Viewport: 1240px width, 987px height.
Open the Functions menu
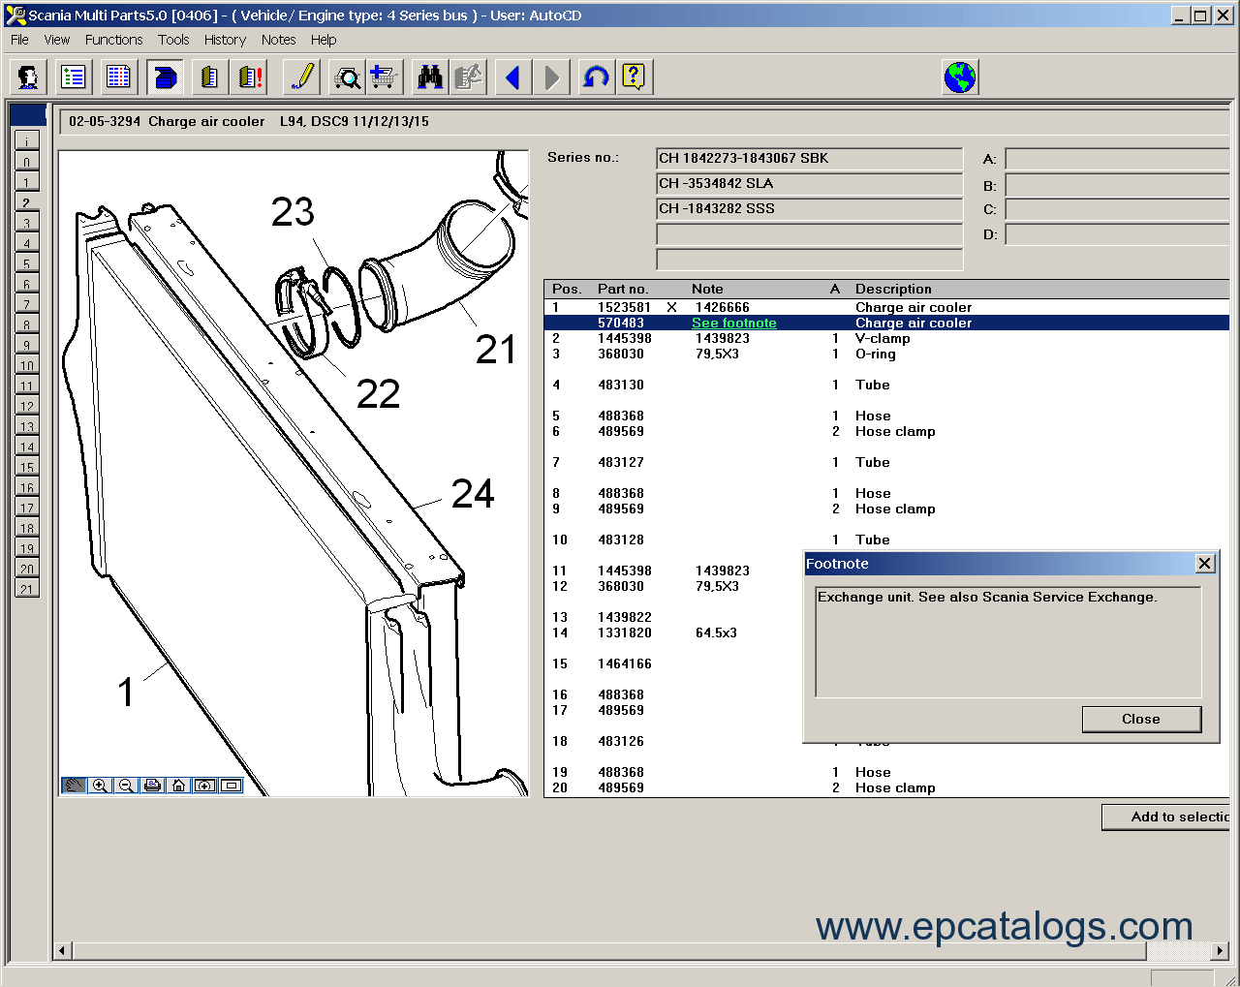[113, 40]
